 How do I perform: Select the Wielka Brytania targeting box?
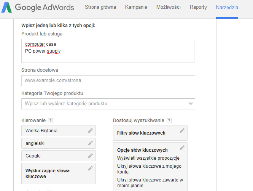point(59,130)
